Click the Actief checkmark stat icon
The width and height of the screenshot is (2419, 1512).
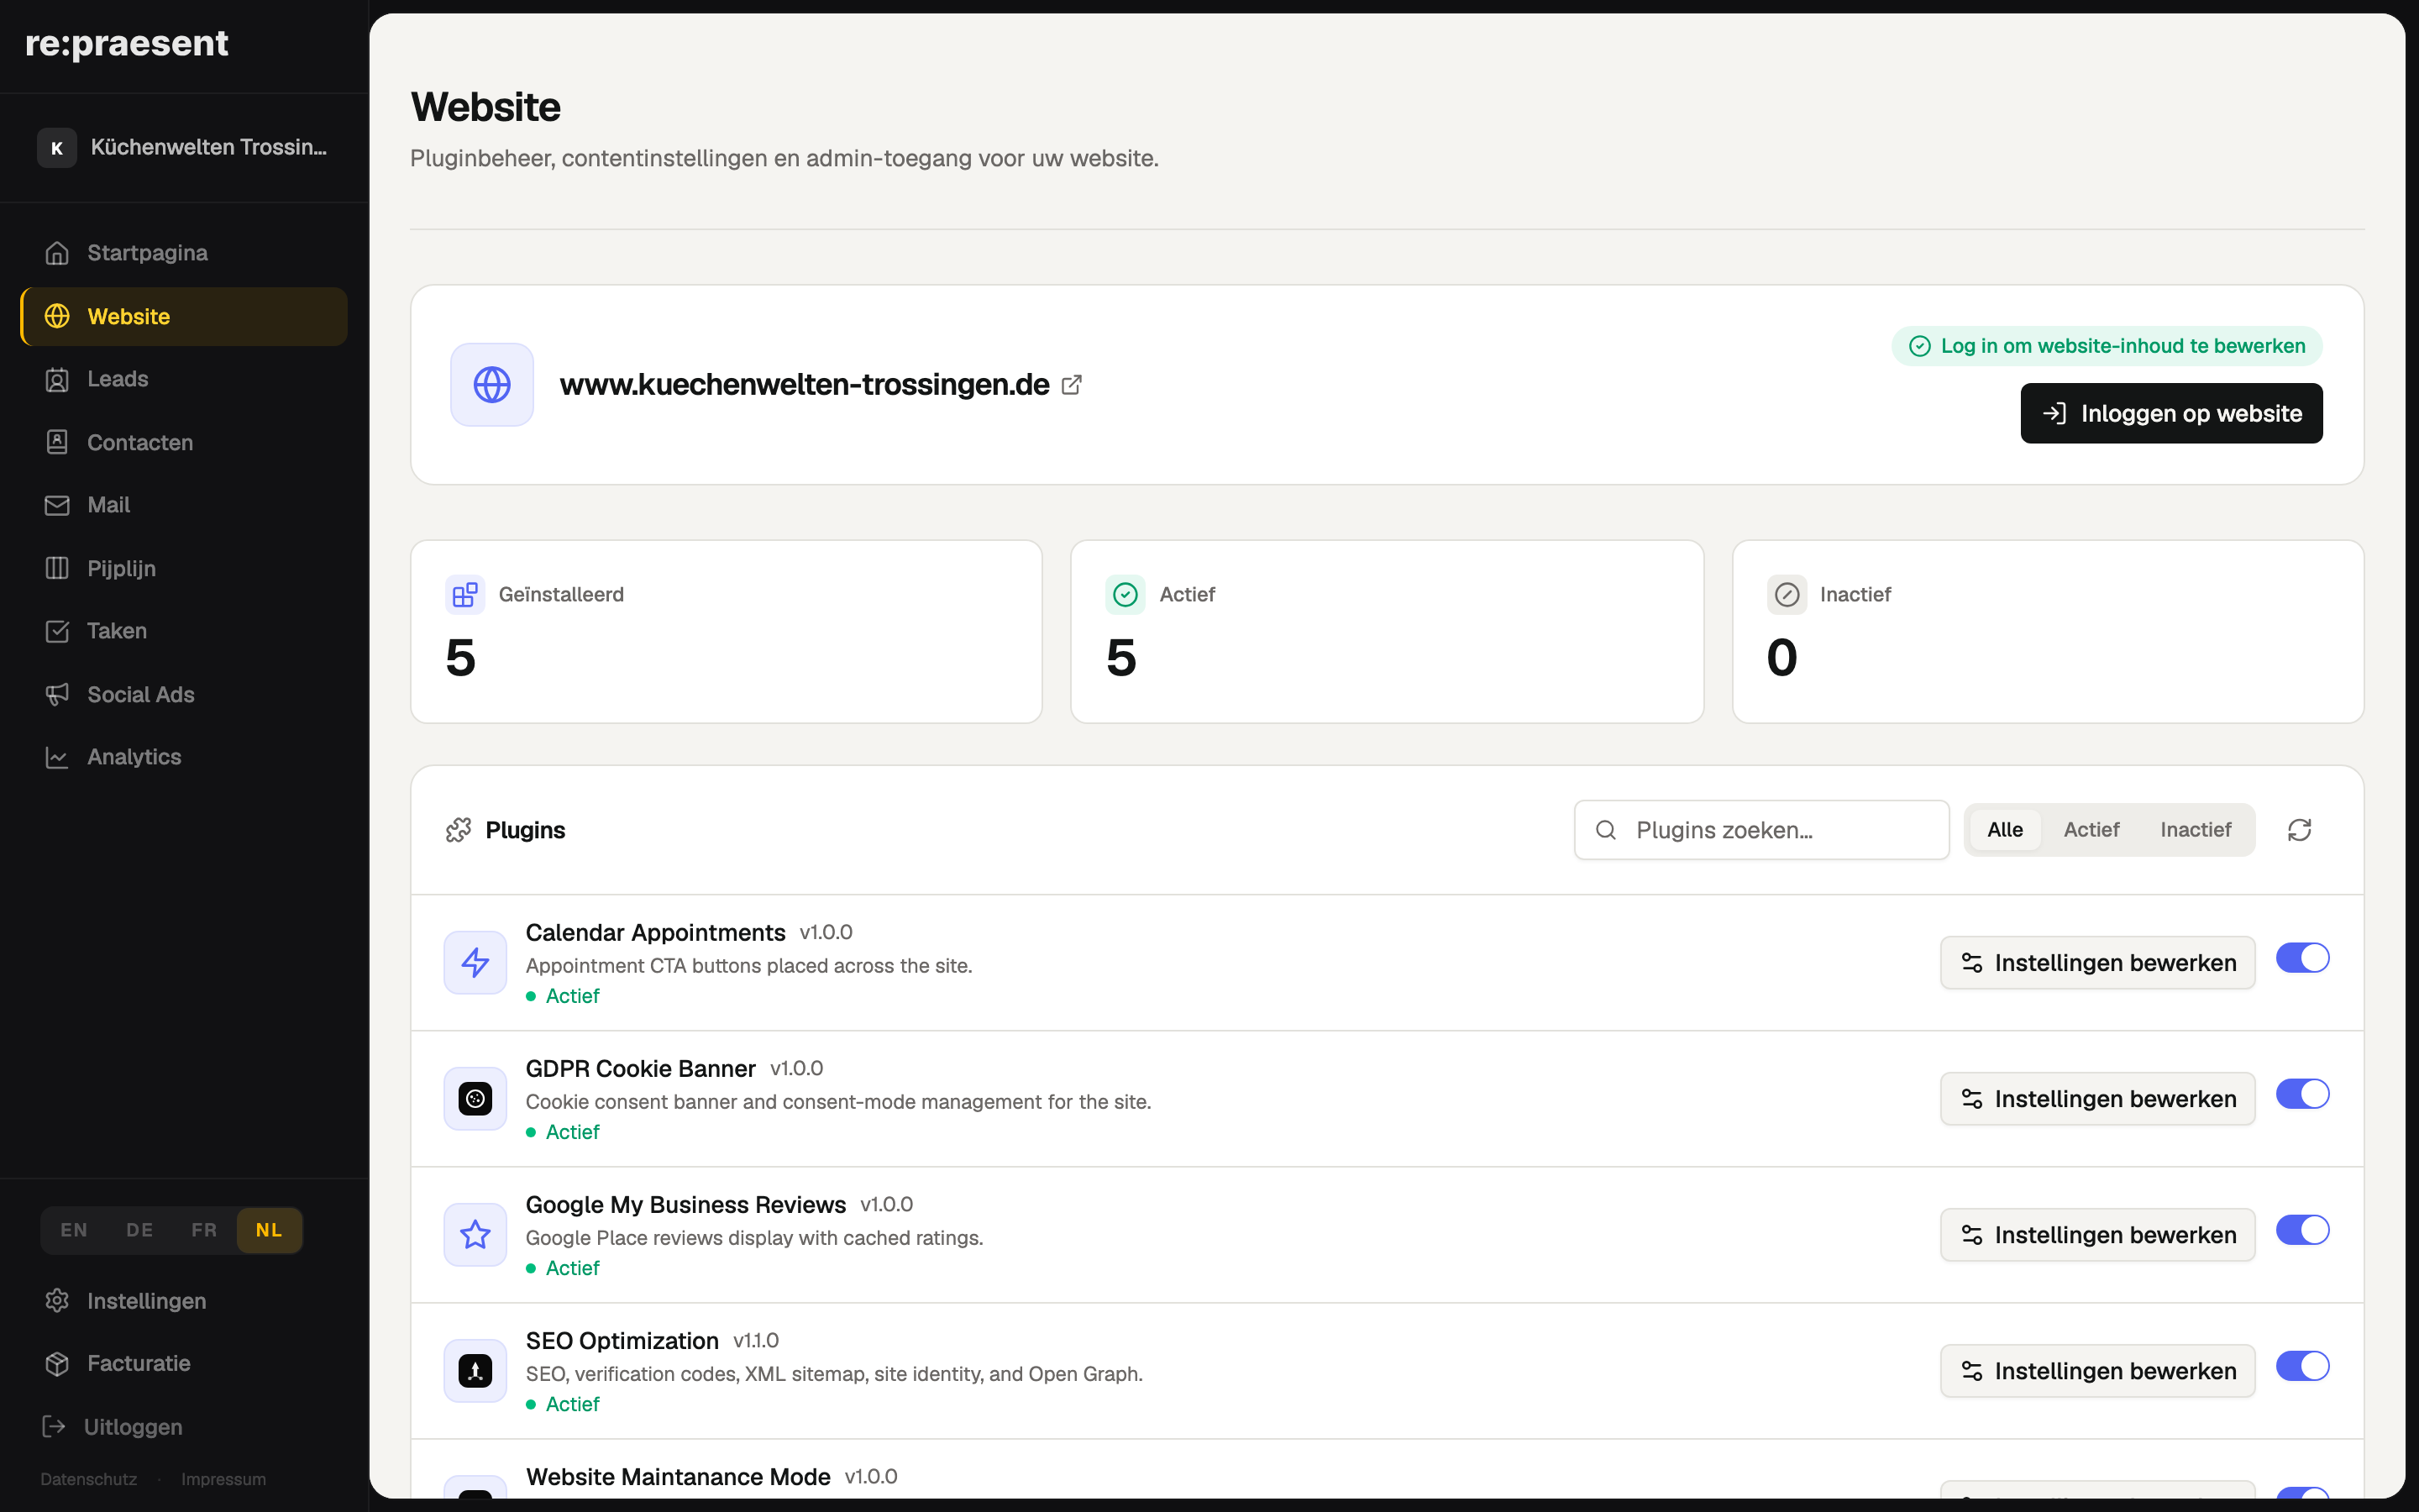point(1126,595)
